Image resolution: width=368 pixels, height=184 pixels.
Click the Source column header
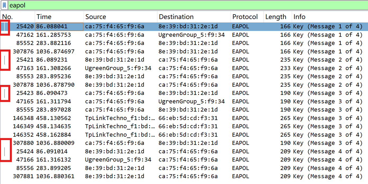pyautogui.click(x=96, y=17)
